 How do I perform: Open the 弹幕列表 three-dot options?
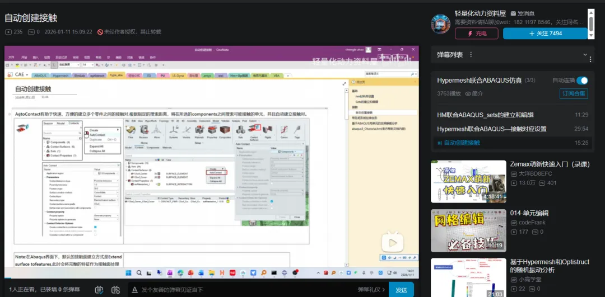click(471, 55)
